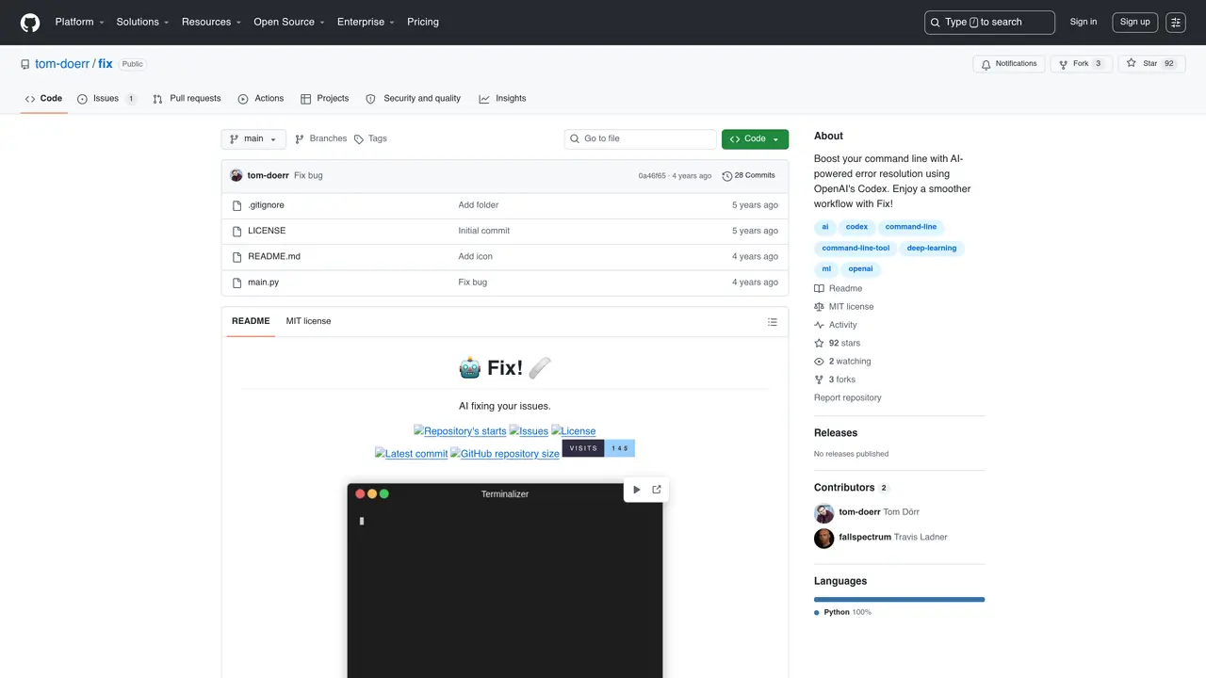View the 28 Commits history
This screenshot has width=1206, height=678.
click(748, 175)
